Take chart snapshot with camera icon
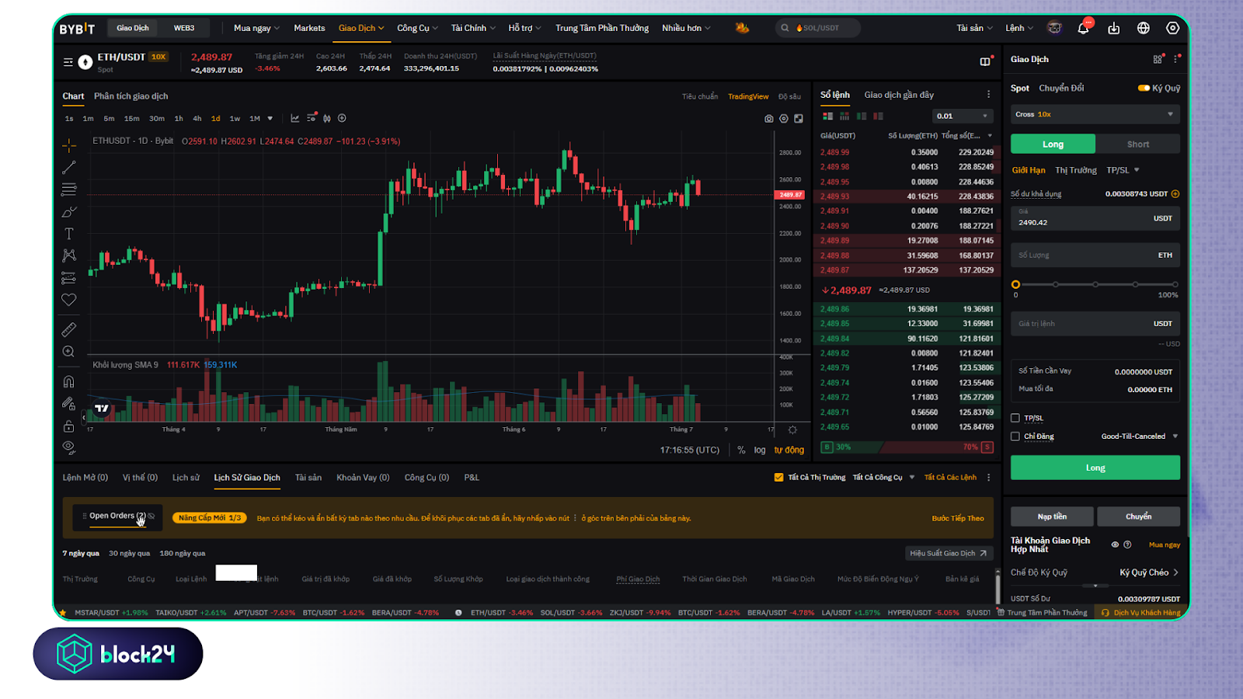This screenshot has height=699, width=1243. click(x=768, y=119)
